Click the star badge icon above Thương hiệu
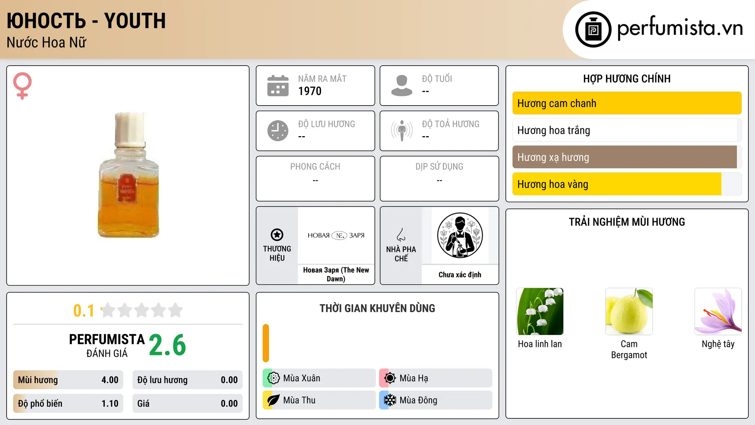The image size is (755, 425). (x=277, y=235)
